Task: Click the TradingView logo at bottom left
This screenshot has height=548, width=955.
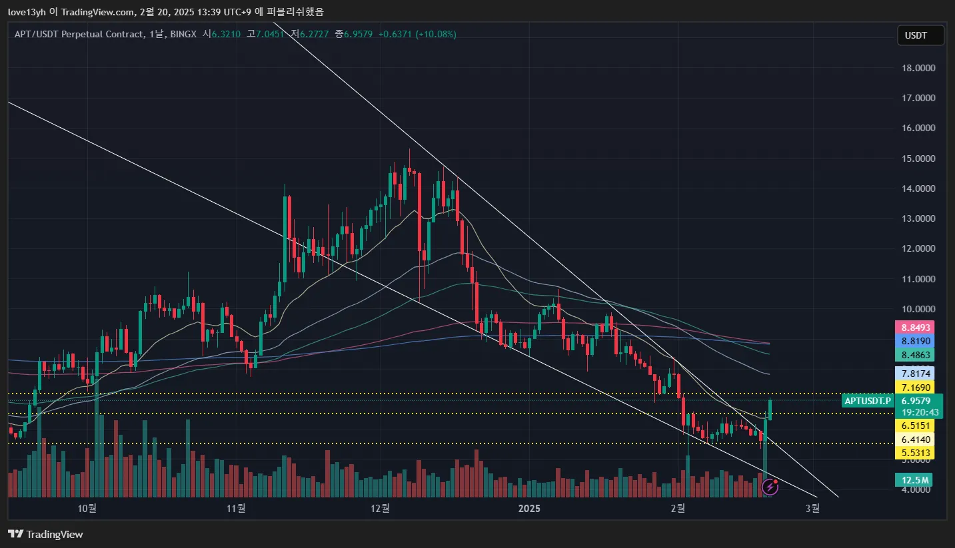Action: [45, 534]
